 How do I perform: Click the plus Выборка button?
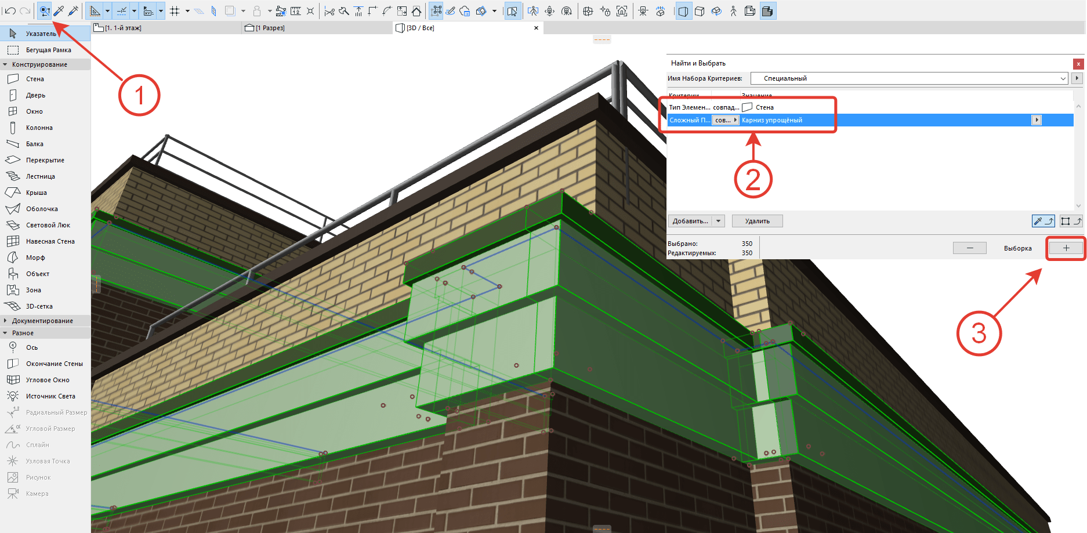point(1066,248)
